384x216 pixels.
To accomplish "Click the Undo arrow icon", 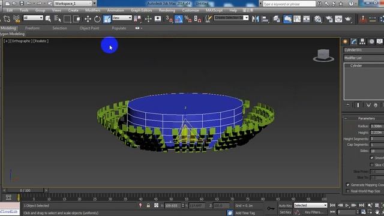I will [29, 4].
